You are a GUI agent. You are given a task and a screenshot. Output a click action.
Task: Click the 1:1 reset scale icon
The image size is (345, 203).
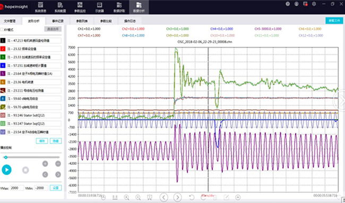point(115,197)
